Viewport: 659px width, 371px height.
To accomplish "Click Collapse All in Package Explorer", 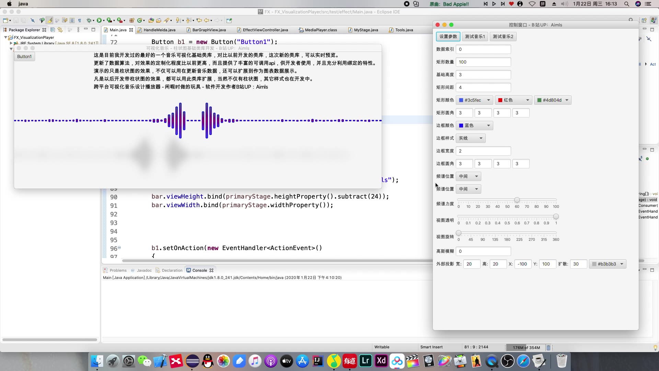I will (53, 30).
